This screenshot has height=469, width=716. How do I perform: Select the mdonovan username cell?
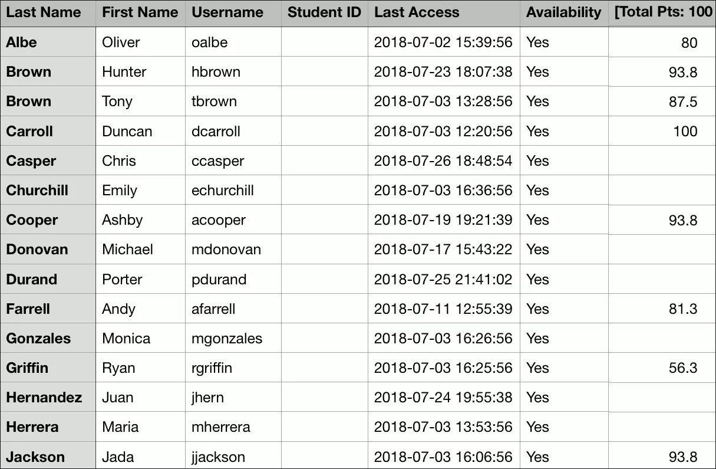pyautogui.click(x=226, y=250)
